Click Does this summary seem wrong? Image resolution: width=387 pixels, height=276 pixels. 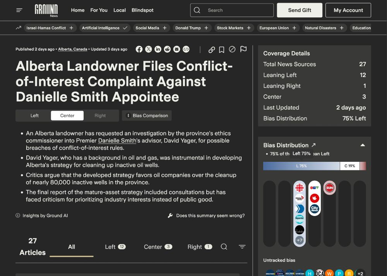click(x=211, y=216)
